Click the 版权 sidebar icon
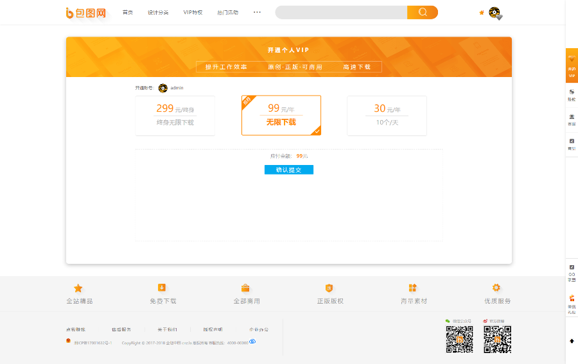Image resolution: width=578 pixels, height=364 pixels. [x=572, y=95]
